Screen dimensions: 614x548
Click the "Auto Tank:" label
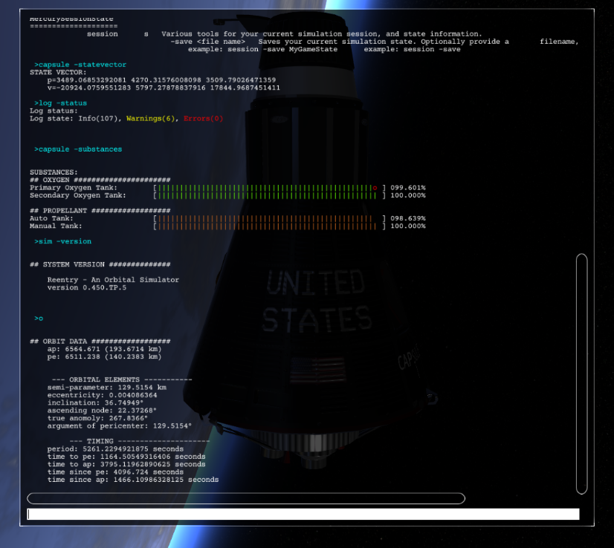click(52, 218)
